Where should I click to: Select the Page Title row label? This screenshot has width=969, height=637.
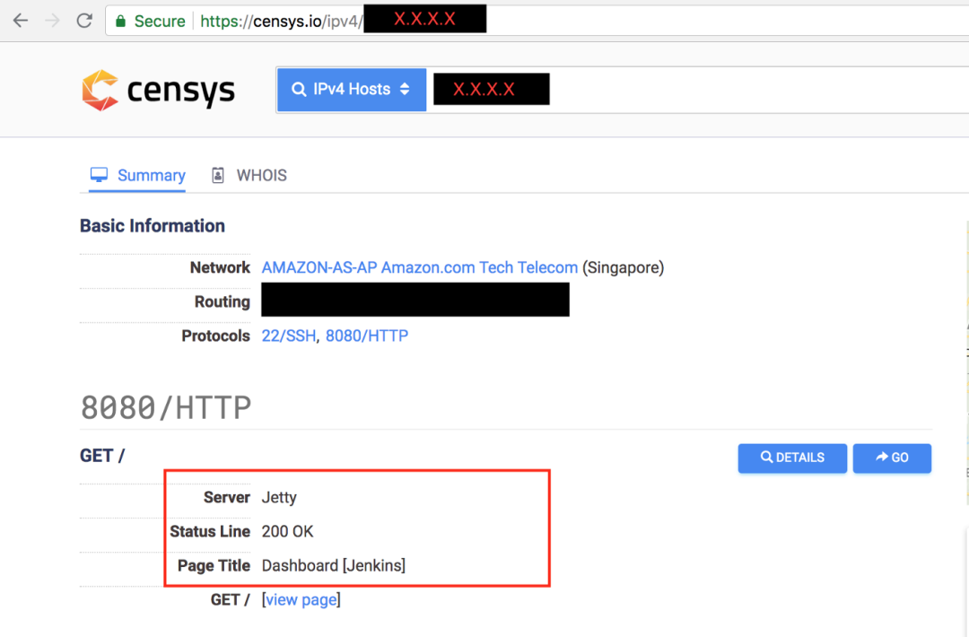pos(214,565)
